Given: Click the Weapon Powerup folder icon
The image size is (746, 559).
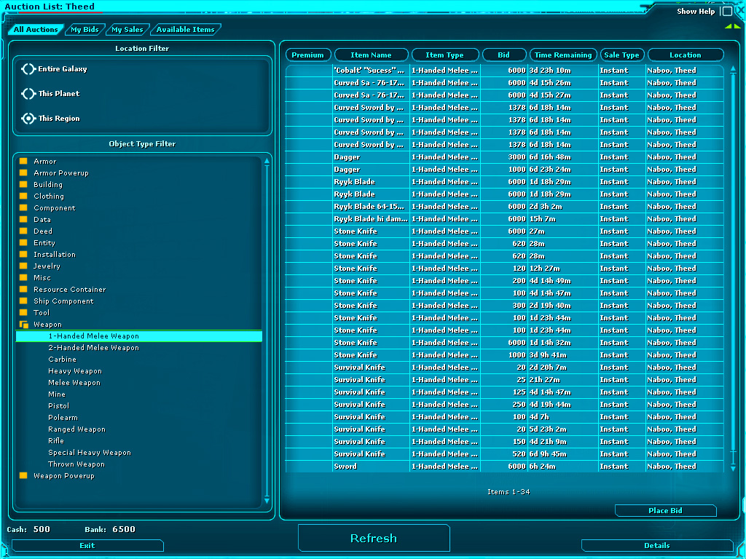Looking at the screenshot, I should coord(23,476).
